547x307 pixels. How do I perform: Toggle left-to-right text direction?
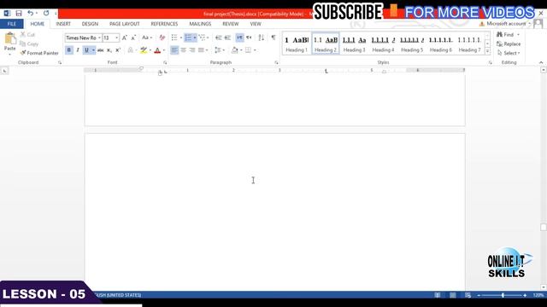coord(239,38)
